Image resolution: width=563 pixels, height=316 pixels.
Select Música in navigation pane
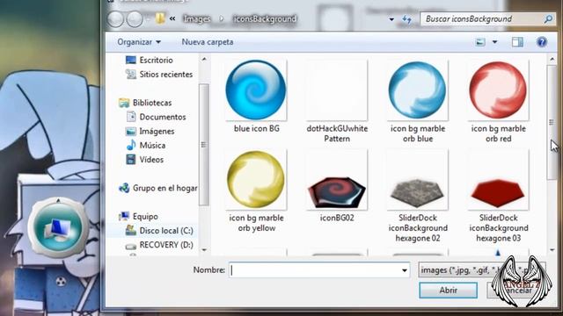[152, 145]
